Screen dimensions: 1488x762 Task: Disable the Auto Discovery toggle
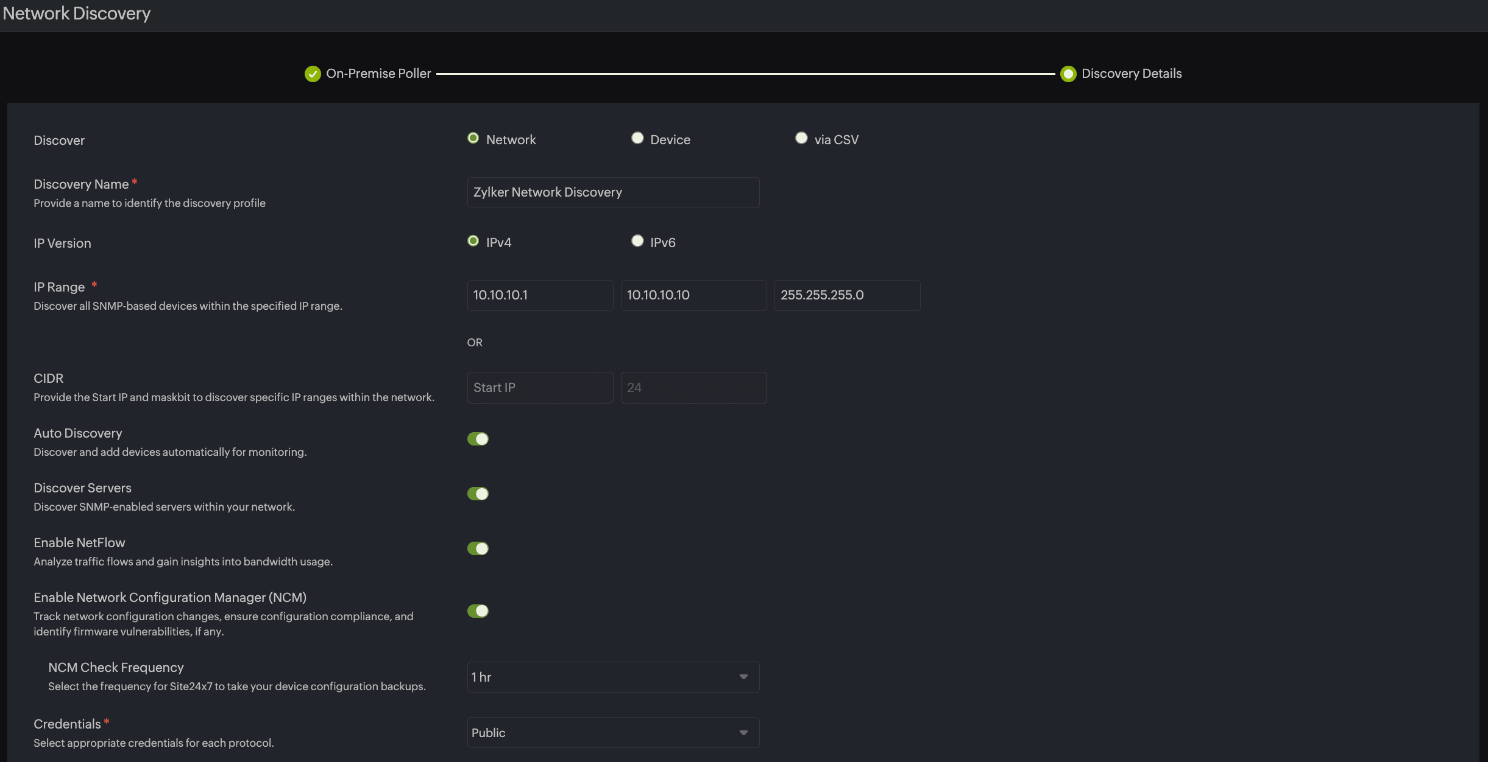pos(478,439)
